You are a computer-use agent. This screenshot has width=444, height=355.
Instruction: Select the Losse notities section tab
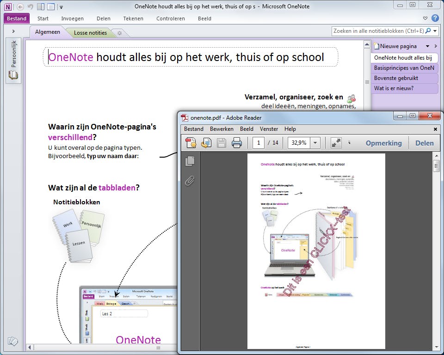(x=90, y=33)
